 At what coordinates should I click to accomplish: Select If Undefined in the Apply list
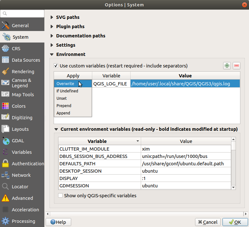pos(67,91)
